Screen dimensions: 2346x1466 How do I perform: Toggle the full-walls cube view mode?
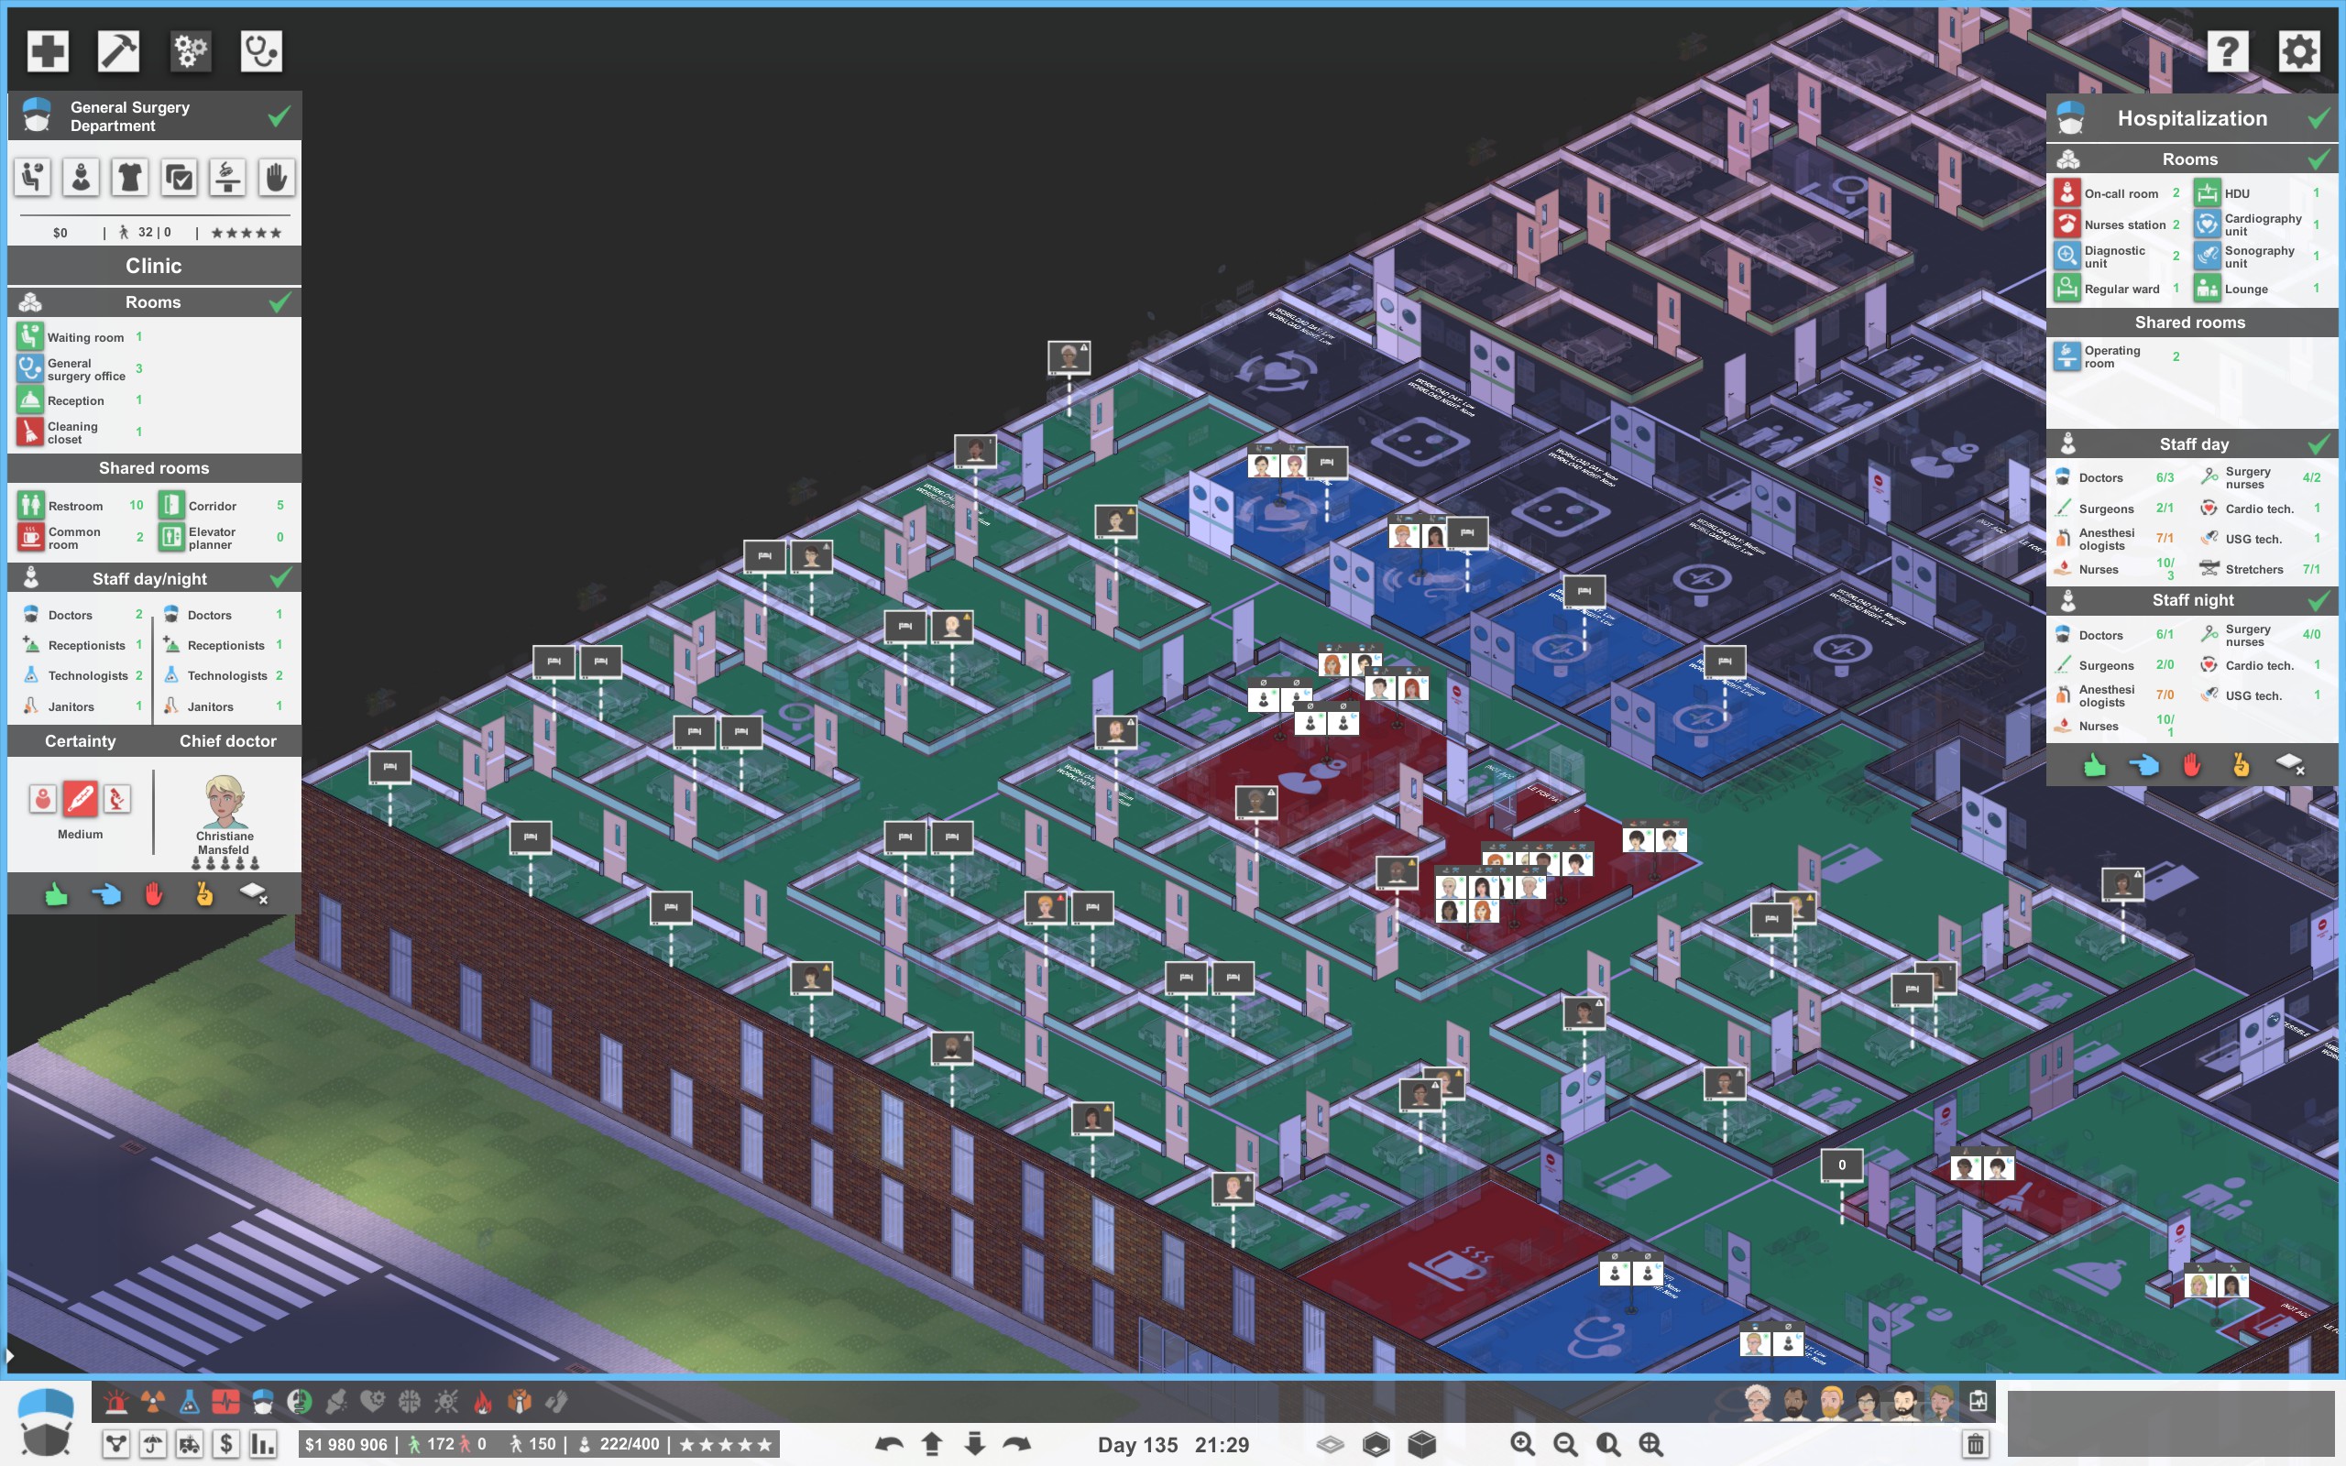pyautogui.click(x=1421, y=1444)
